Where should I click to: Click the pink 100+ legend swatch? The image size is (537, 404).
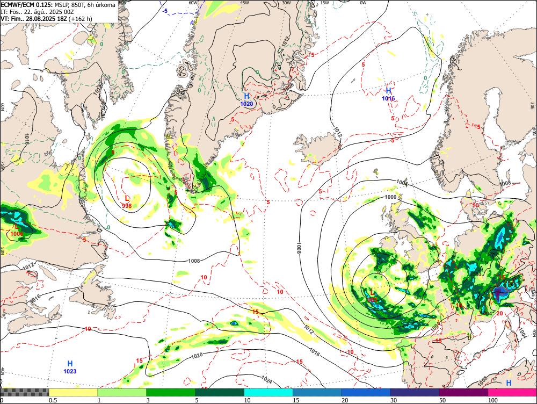click(512, 392)
